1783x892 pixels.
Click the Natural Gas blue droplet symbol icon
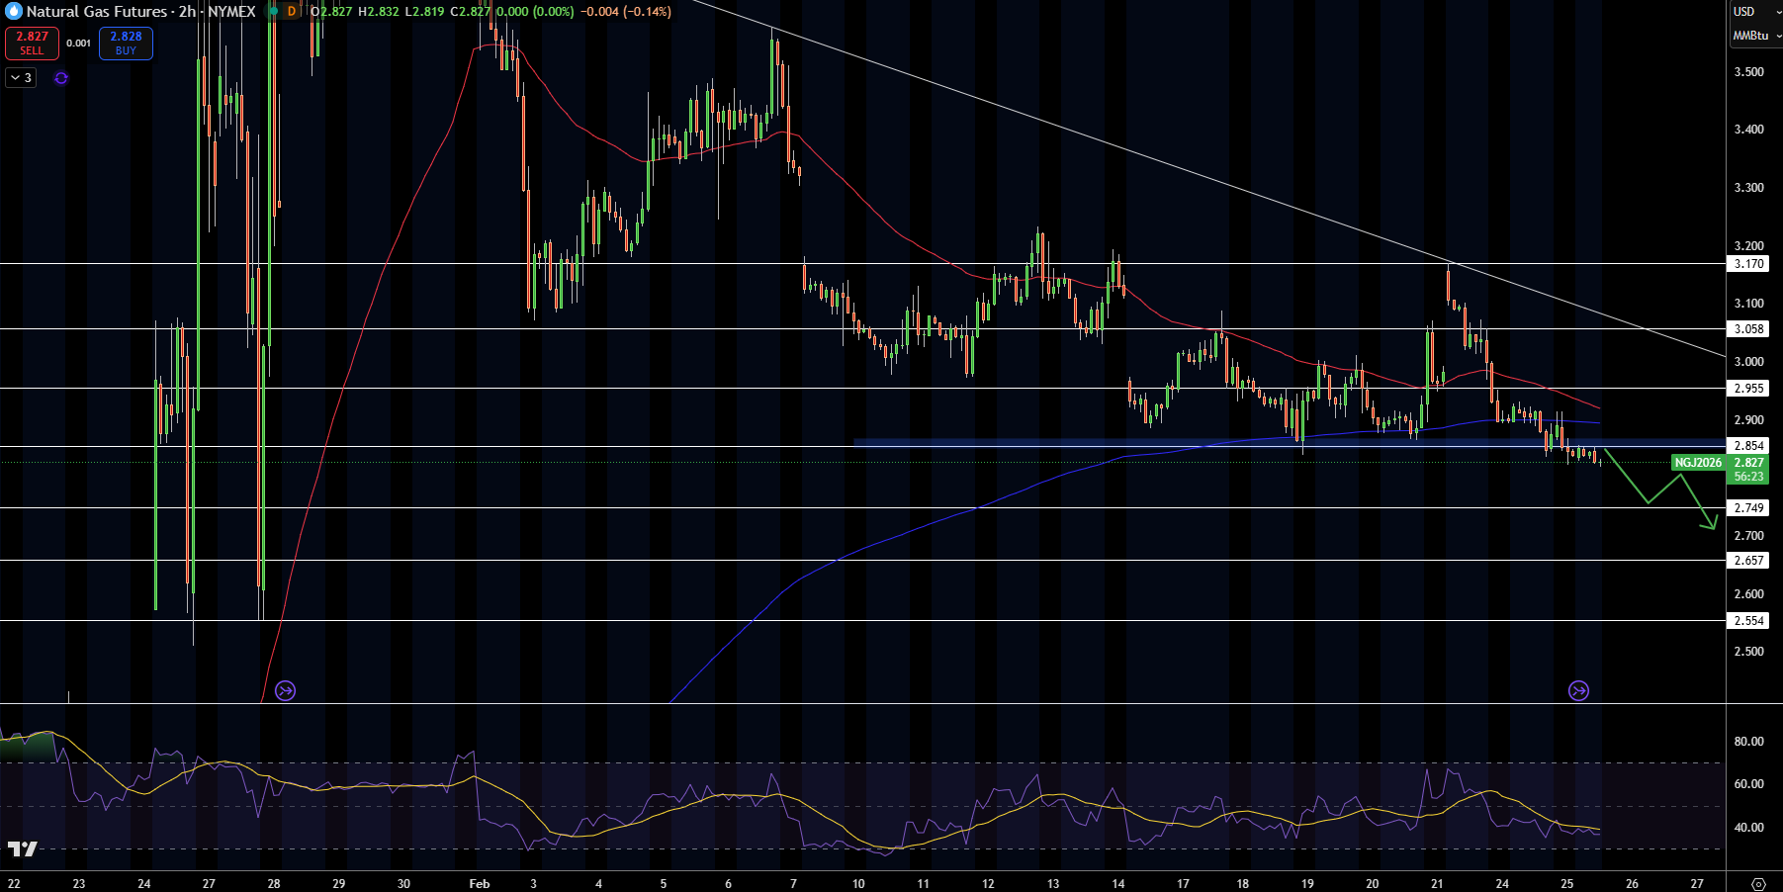pyautogui.click(x=14, y=11)
